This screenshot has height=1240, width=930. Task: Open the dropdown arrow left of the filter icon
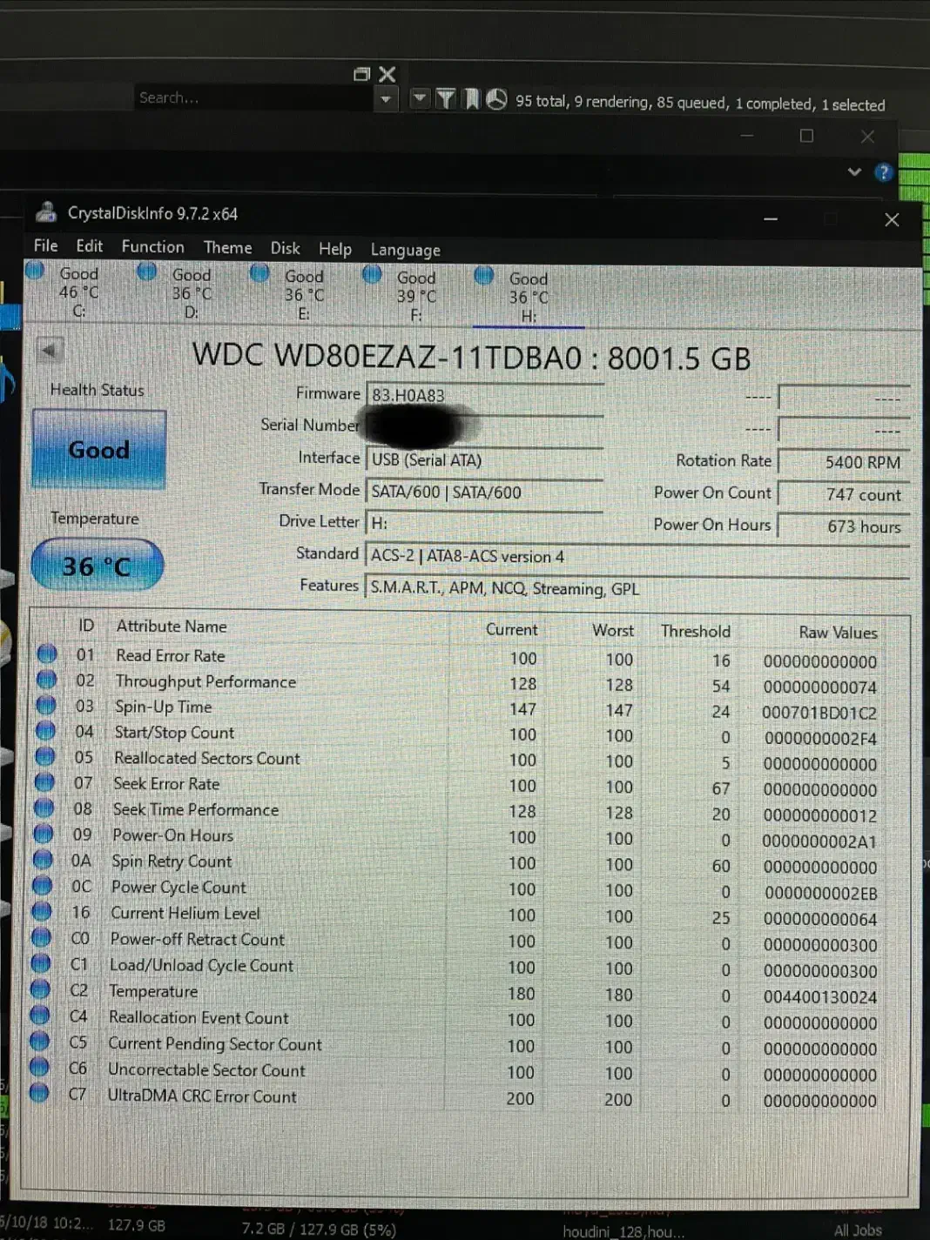click(420, 98)
